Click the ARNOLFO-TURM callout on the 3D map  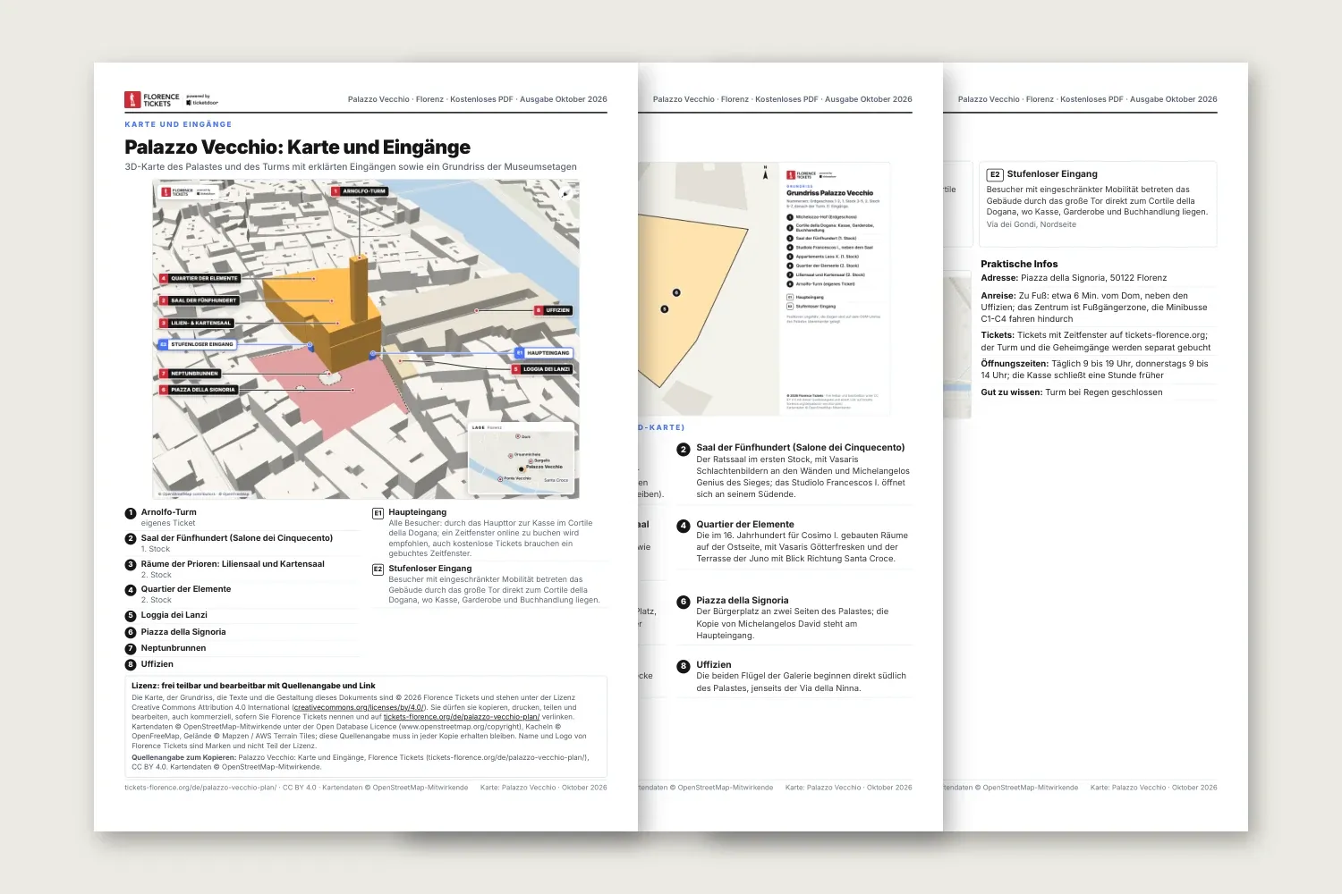coord(360,191)
